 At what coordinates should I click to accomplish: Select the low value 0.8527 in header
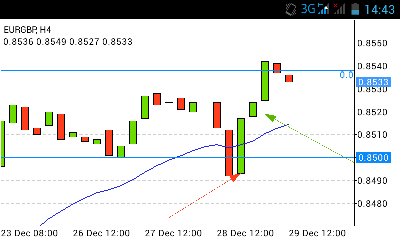[x=84, y=42]
